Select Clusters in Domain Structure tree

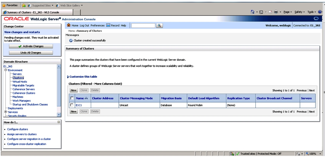click(x=18, y=78)
